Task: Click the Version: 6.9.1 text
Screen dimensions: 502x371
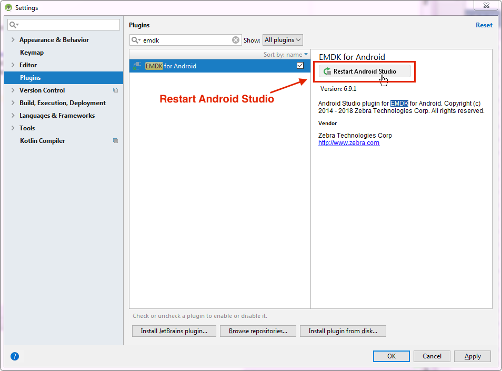Action: (338, 89)
